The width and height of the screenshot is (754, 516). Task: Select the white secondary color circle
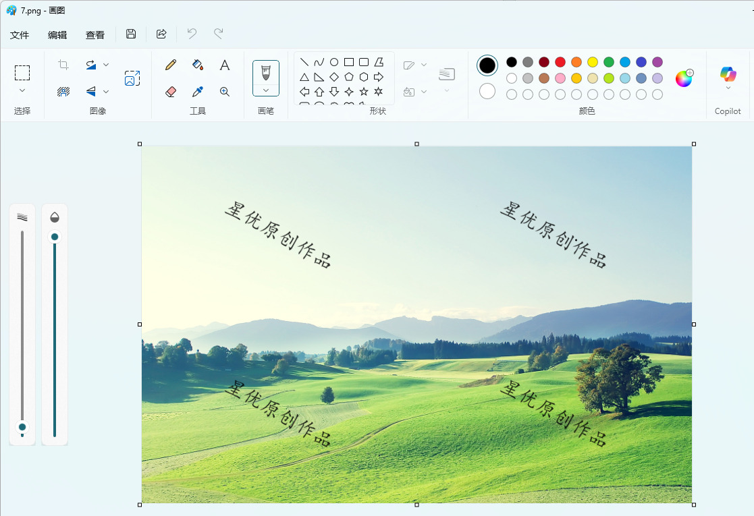(487, 91)
